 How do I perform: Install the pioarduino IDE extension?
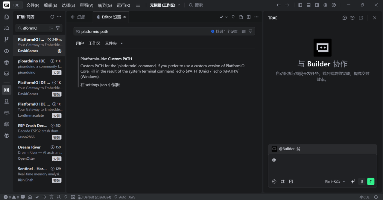pos(57,73)
